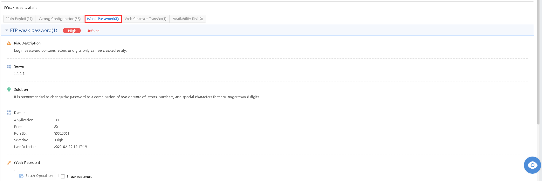This screenshot has height=181, width=542.
Task: Click the Batch Operation button
Action: [39, 176]
